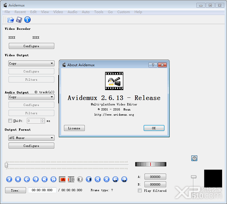
Task: Open the Tools menu
Action: (99, 12)
